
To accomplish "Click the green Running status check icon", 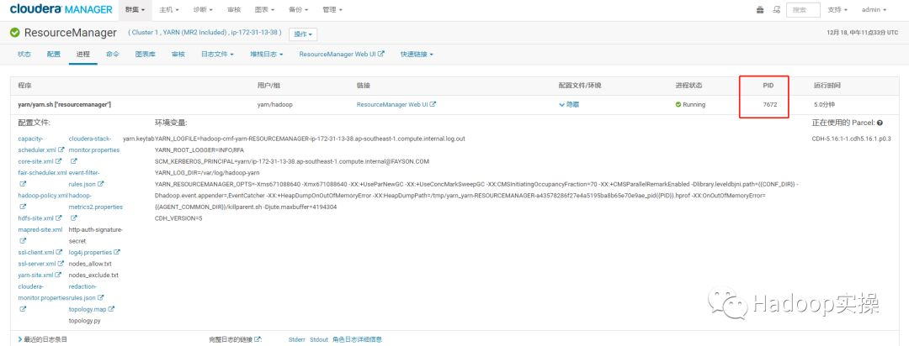I will (678, 105).
